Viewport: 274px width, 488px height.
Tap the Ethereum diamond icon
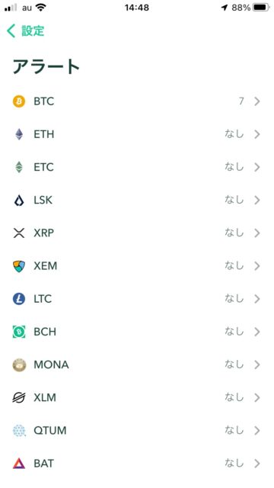tap(19, 134)
